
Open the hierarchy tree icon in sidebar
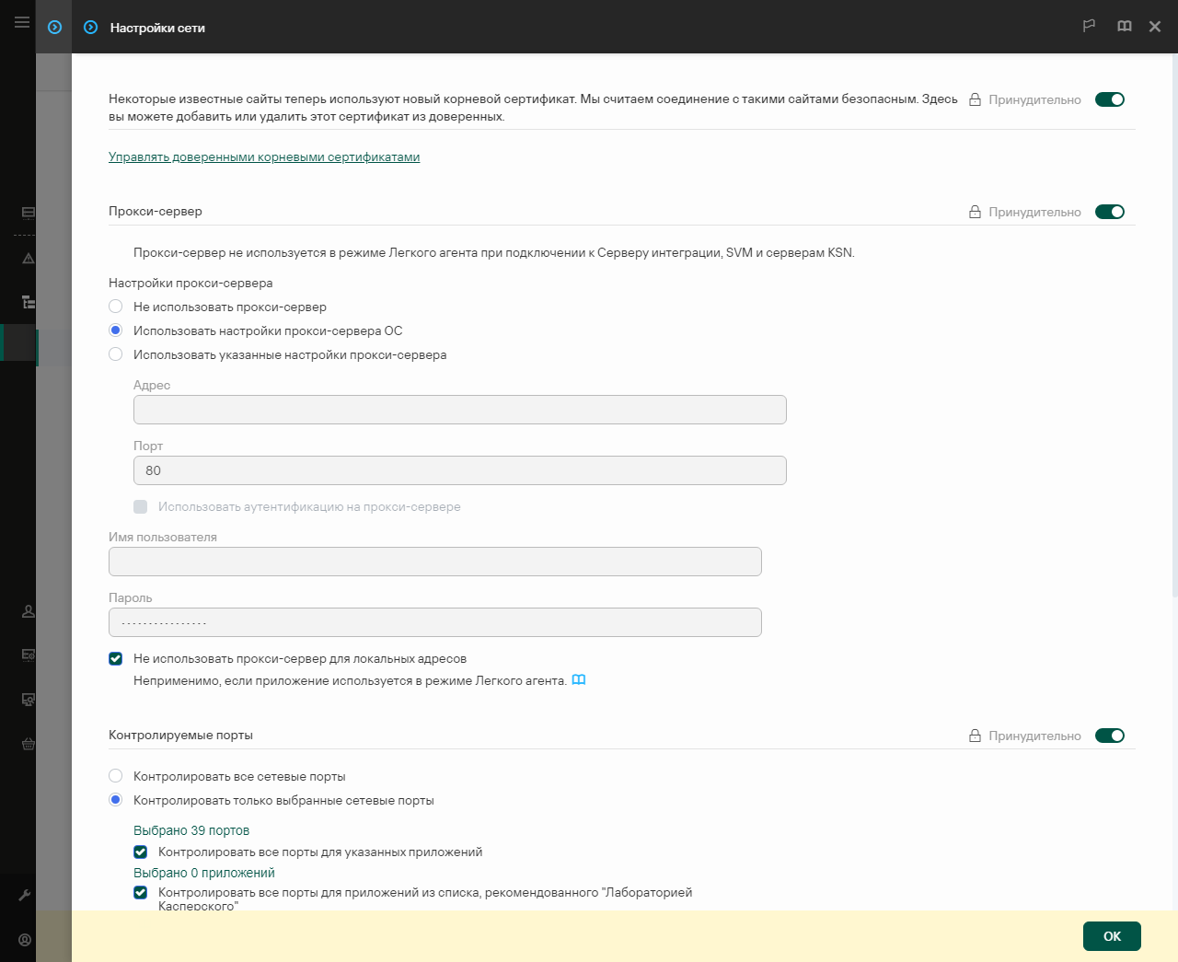click(29, 302)
